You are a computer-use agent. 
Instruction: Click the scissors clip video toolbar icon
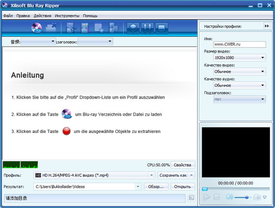(71, 28)
